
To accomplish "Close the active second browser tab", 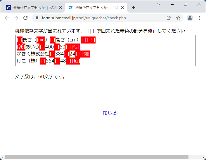I will click(x=123, y=8).
